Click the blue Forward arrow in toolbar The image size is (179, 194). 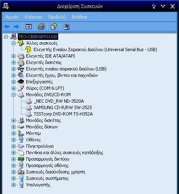16,27
